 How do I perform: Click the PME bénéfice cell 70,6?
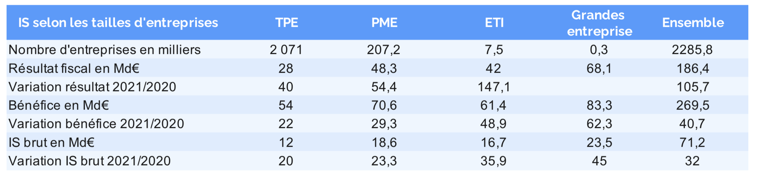tap(384, 105)
